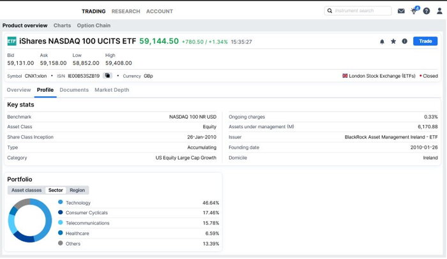Screen dimensions: 447x259
Task: Set a price alert with bell icon
Action: [382, 41]
